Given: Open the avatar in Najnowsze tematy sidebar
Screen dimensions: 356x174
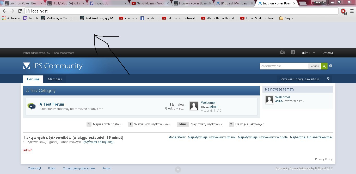Looking at the screenshot, I should coord(269,100).
